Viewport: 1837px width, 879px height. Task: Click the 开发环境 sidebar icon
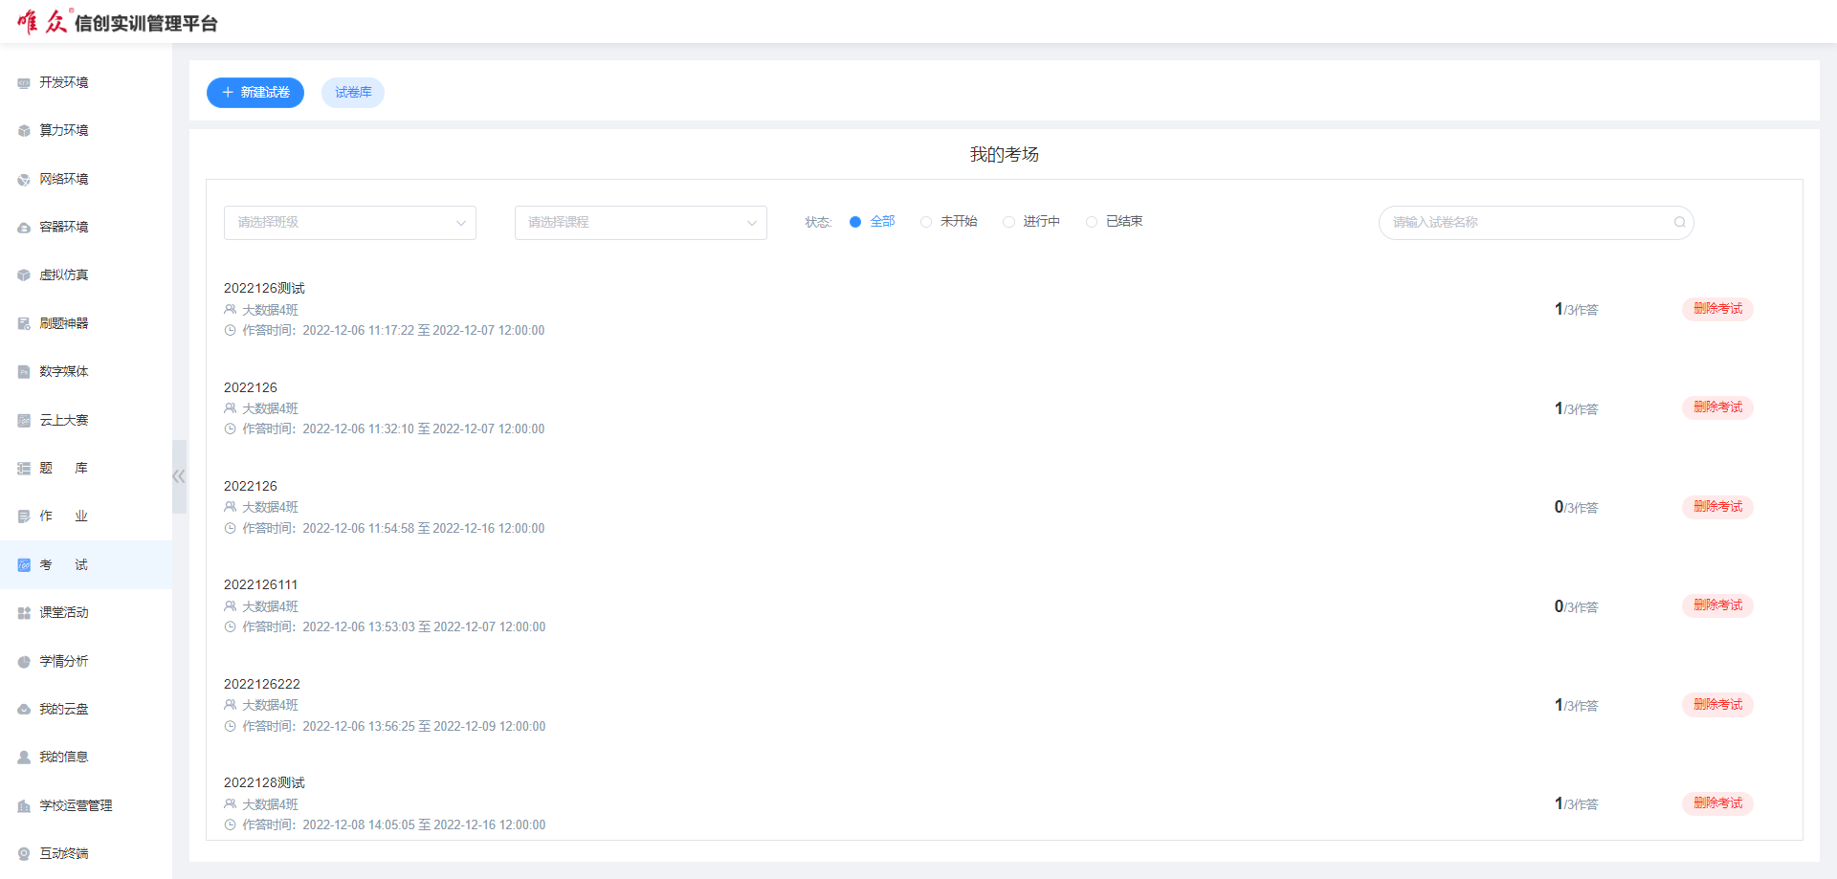coord(24,83)
